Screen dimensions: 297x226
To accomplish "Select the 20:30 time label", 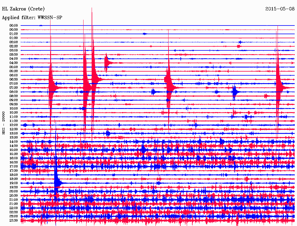I will [14, 196].
